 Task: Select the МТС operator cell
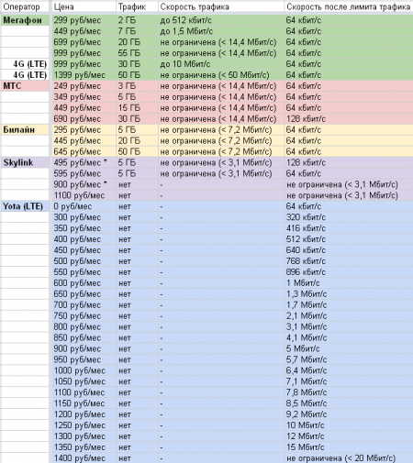click(x=25, y=86)
